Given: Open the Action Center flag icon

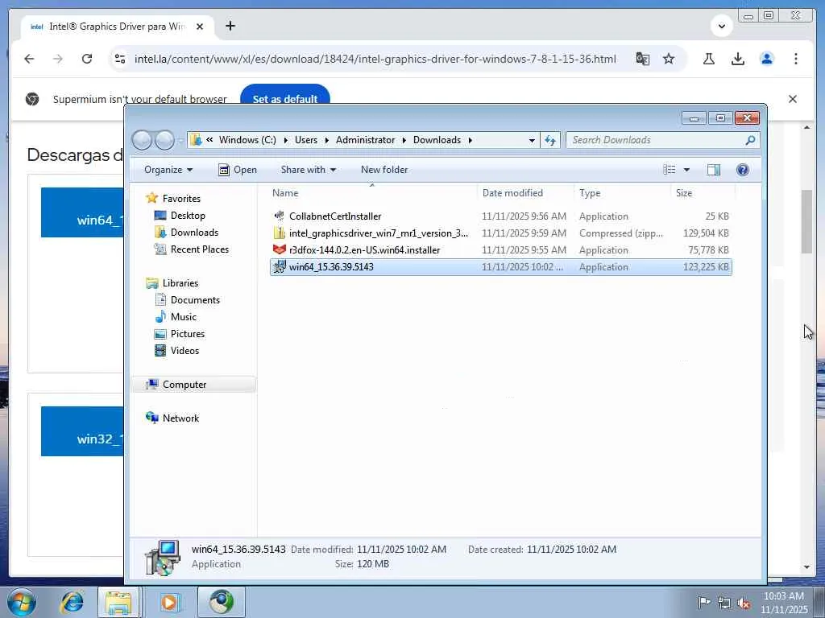Looking at the screenshot, I should coord(703,603).
